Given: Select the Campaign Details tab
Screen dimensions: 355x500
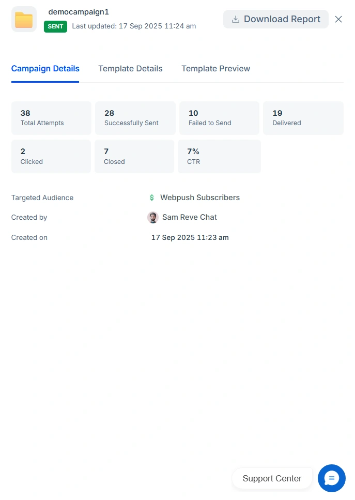Looking at the screenshot, I should pos(45,69).
